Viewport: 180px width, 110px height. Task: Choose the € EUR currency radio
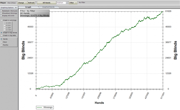pos(5,25)
